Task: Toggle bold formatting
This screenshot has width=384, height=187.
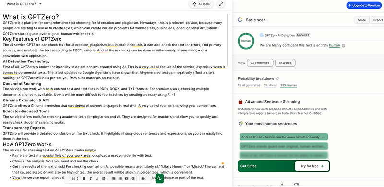Action: [84, 179]
